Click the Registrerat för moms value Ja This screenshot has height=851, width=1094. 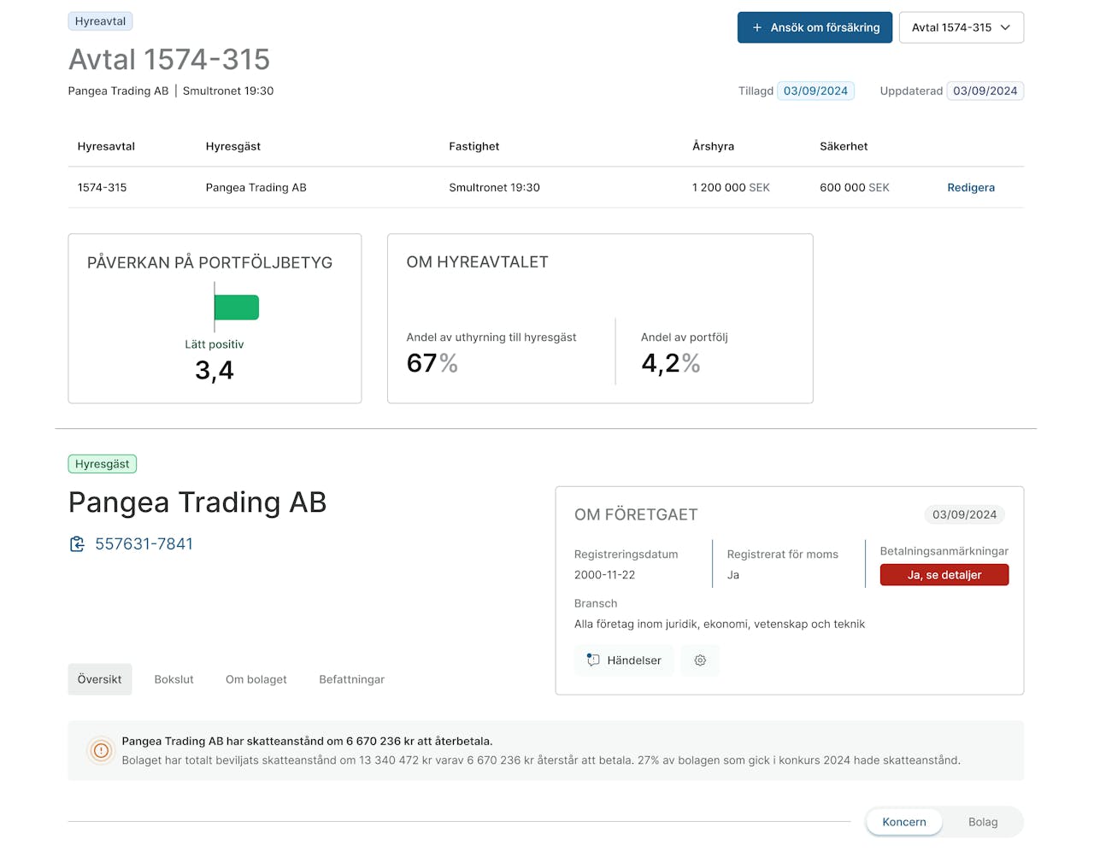pyautogui.click(x=733, y=575)
